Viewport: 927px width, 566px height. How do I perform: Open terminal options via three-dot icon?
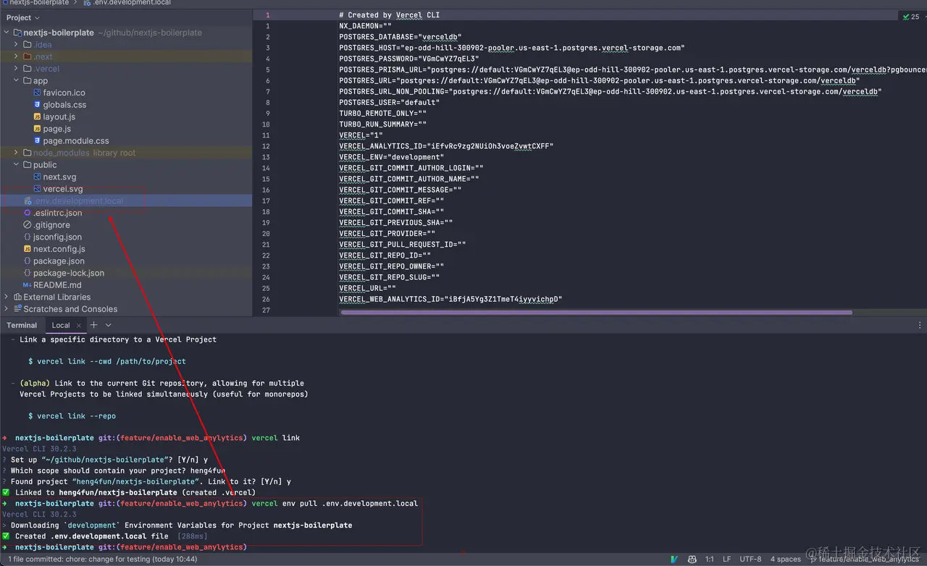coord(920,325)
